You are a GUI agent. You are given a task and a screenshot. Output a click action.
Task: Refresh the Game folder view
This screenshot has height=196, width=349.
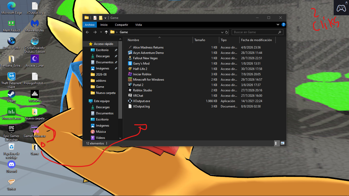tap(227, 32)
